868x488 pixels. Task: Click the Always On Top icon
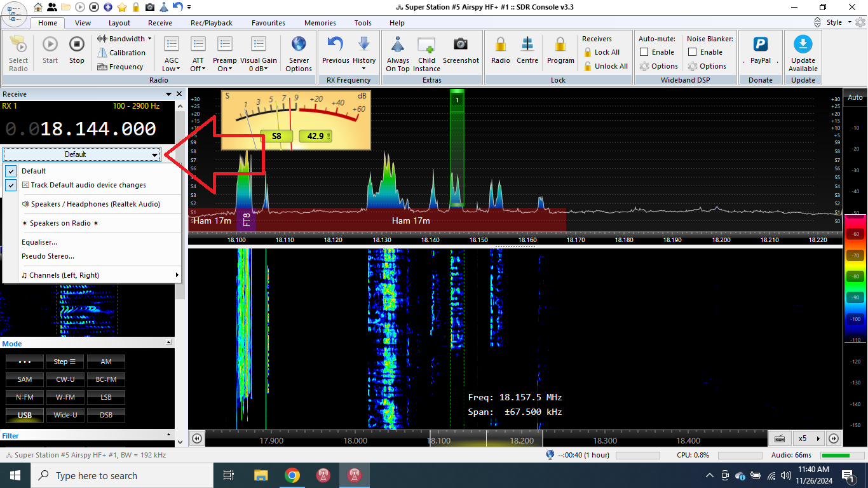click(398, 45)
